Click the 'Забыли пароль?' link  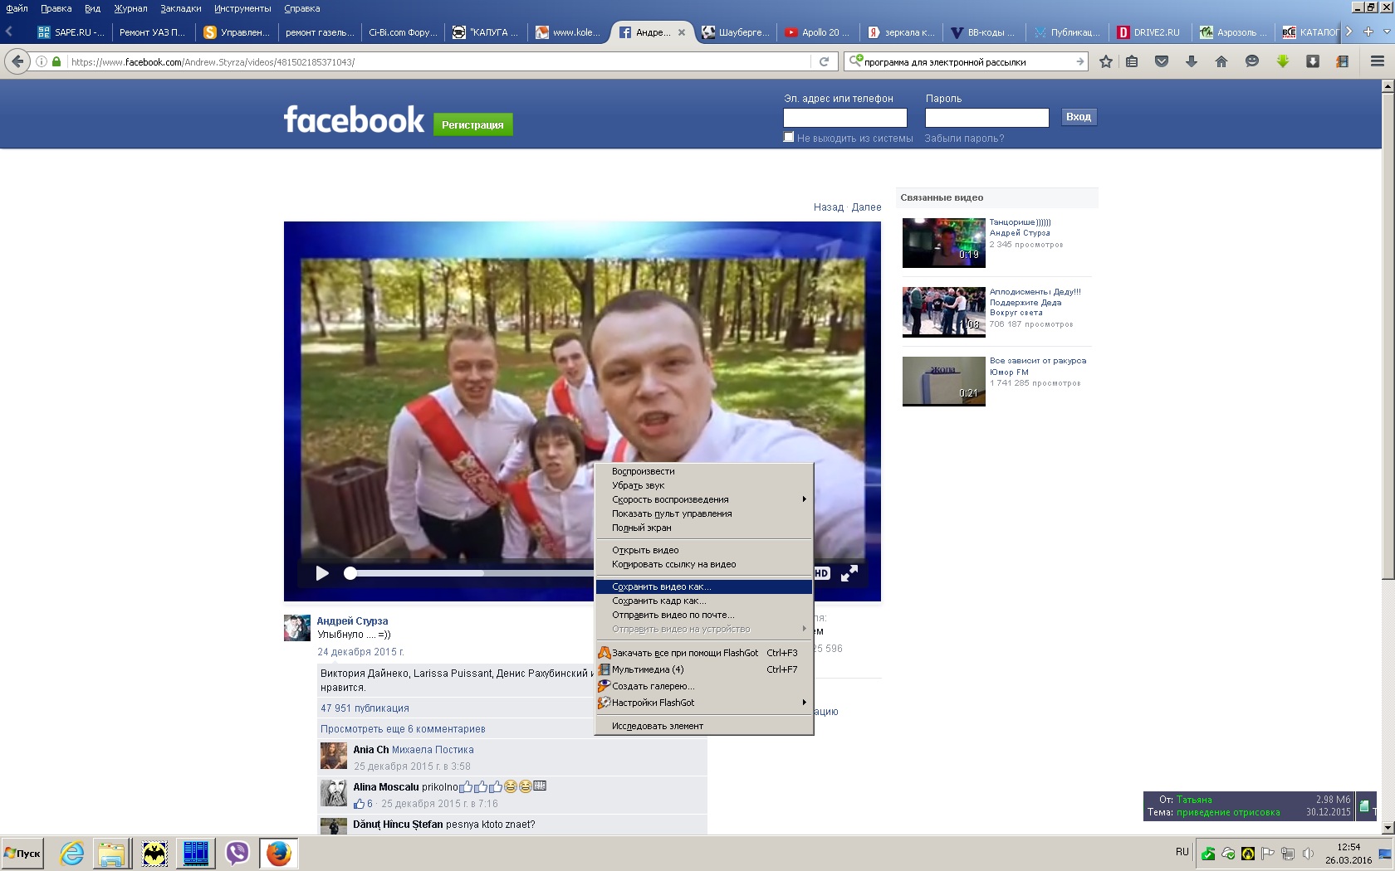[964, 139]
